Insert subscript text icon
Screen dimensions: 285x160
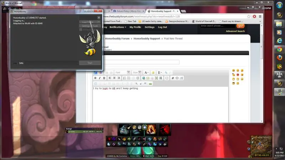click(136, 84)
